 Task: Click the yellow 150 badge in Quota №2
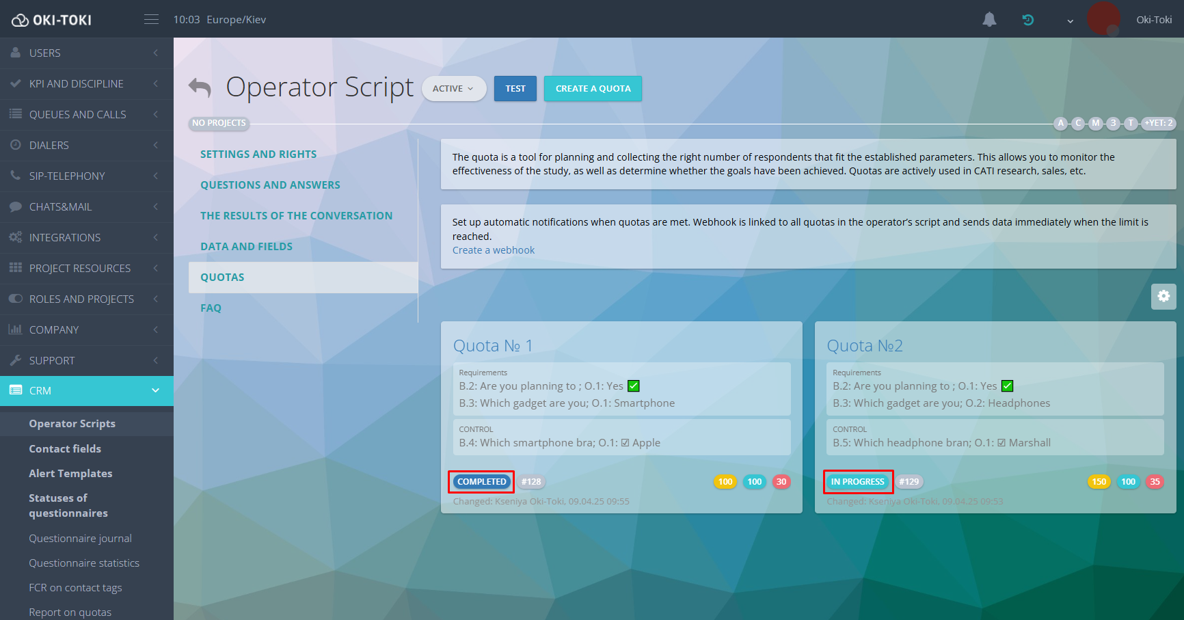click(x=1099, y=482)
